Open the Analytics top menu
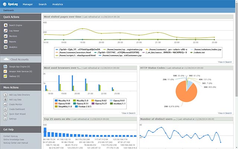The image size is (238, 149). (x=58, y=4)
